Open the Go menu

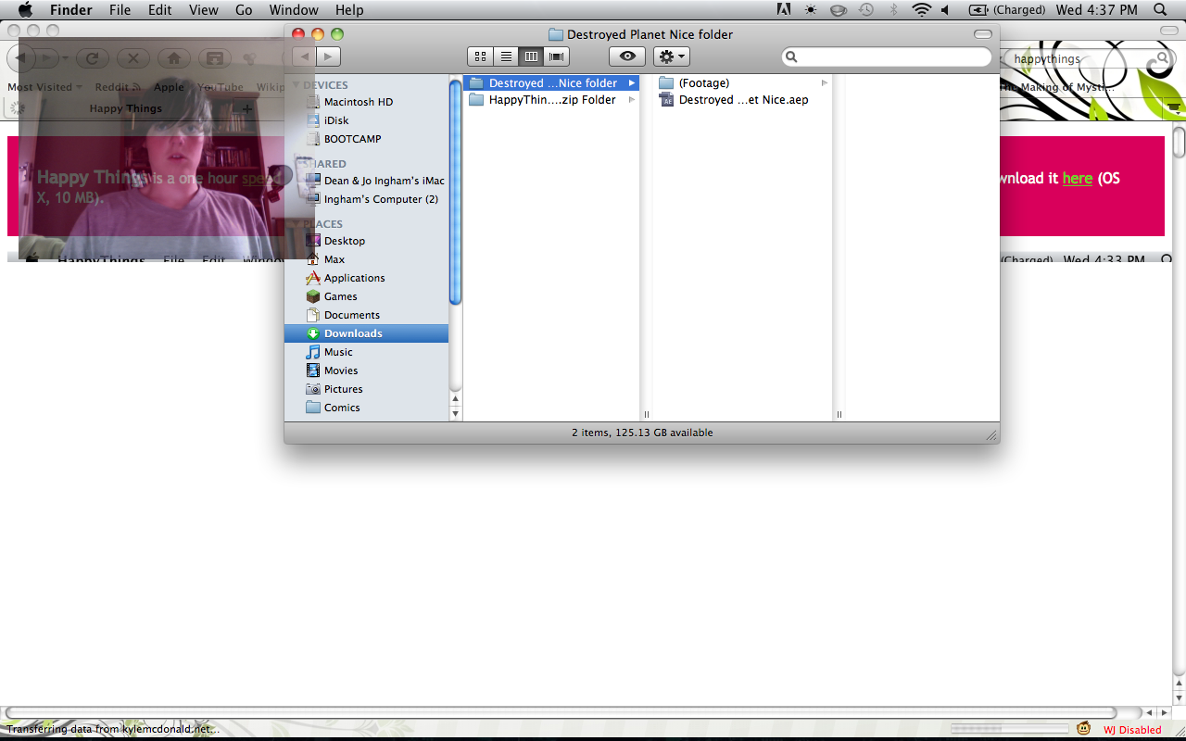click(244, 10)
